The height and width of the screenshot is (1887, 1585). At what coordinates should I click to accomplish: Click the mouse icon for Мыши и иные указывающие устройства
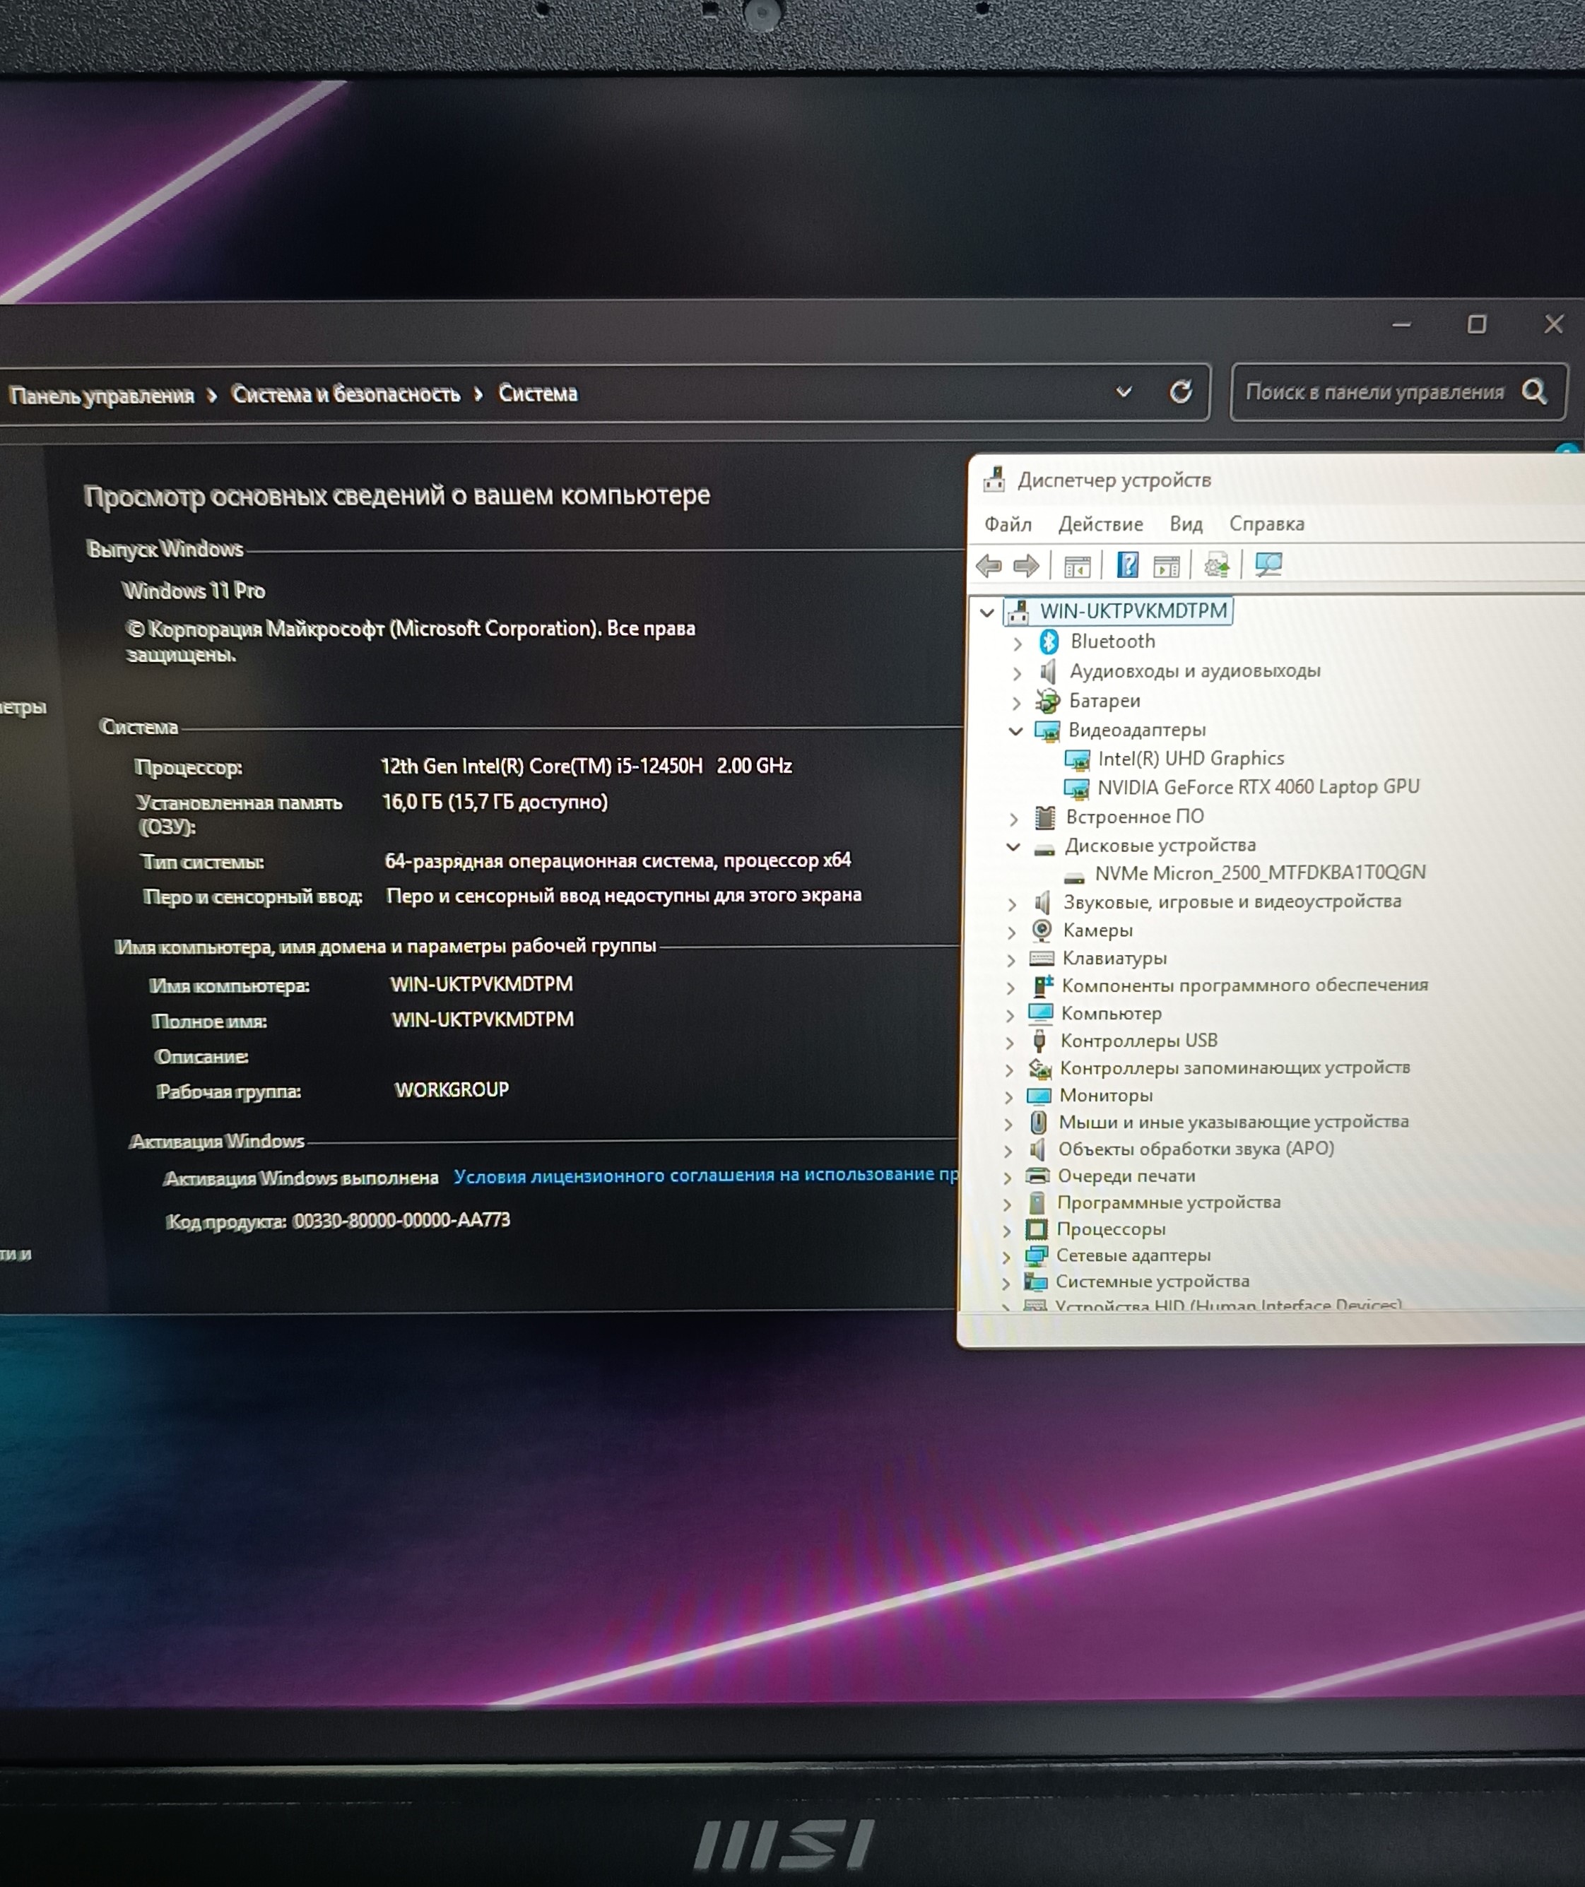(x=1038, y=1123)
